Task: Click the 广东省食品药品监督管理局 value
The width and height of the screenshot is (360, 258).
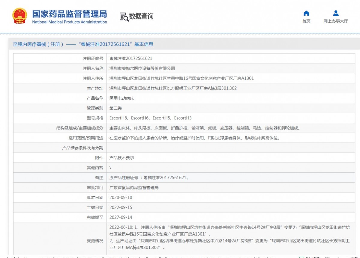Action: (x=134, y=188)
